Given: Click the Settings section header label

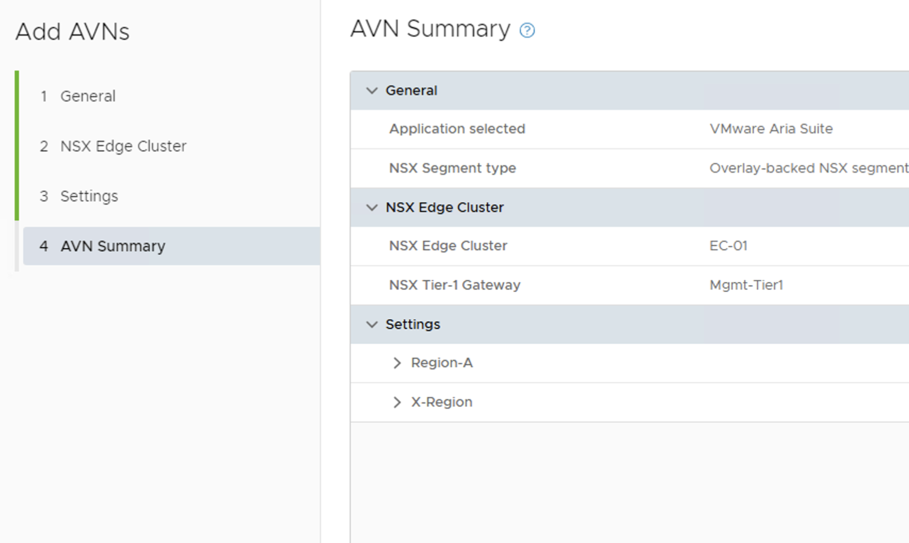Looking at the screenshot, I should point(413,324).
